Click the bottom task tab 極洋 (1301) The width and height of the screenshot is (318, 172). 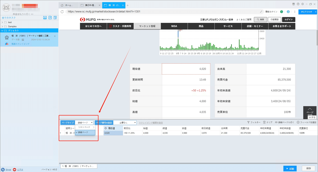[78, 166]
